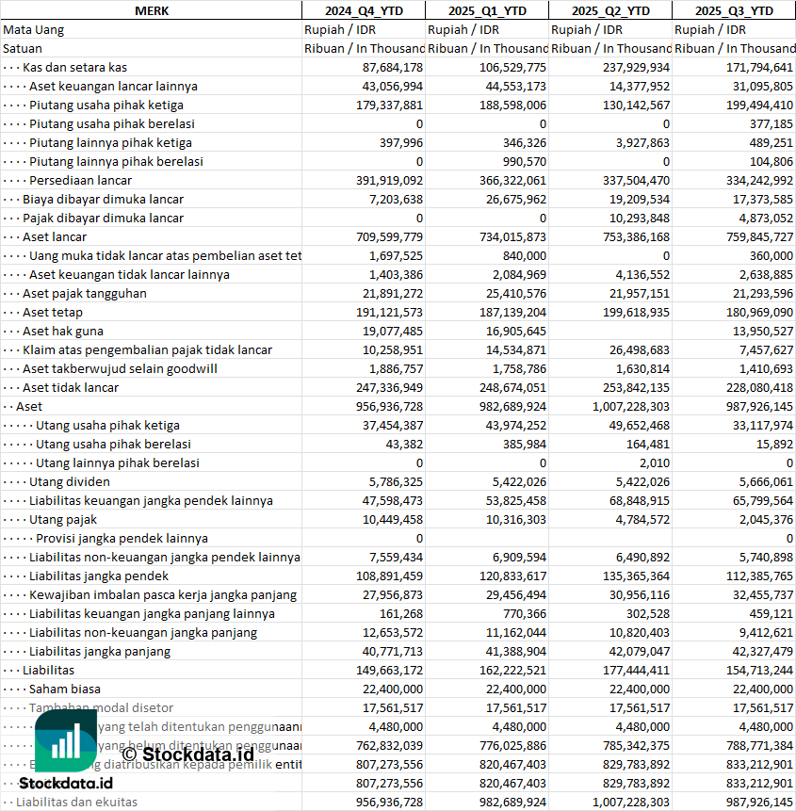This screenshot has width=796, height=811.
Task: Select the 2024_Q4_YTD column header
Action: pos(364,10)
